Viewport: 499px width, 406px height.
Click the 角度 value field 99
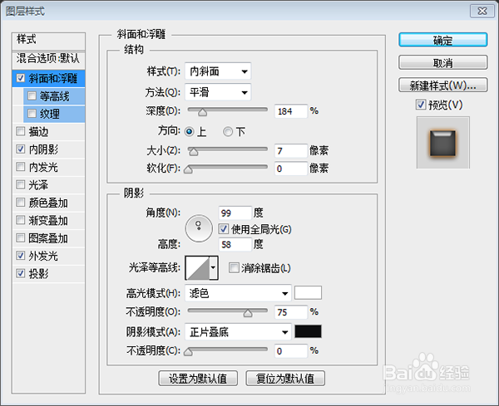tap(235, 213)
